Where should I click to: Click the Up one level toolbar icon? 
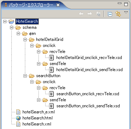click(98, 14)
